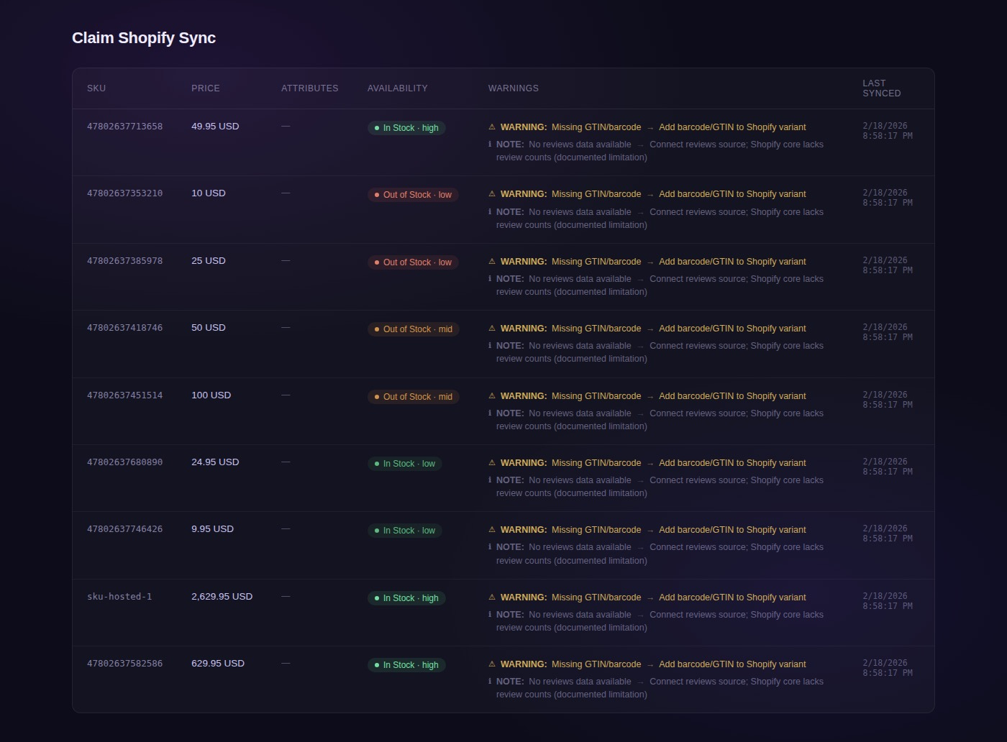Click the red status dot on the 25 USD Out of Stock badge
The height and width of the screenshot is (742, 1007).
(377, 262)
